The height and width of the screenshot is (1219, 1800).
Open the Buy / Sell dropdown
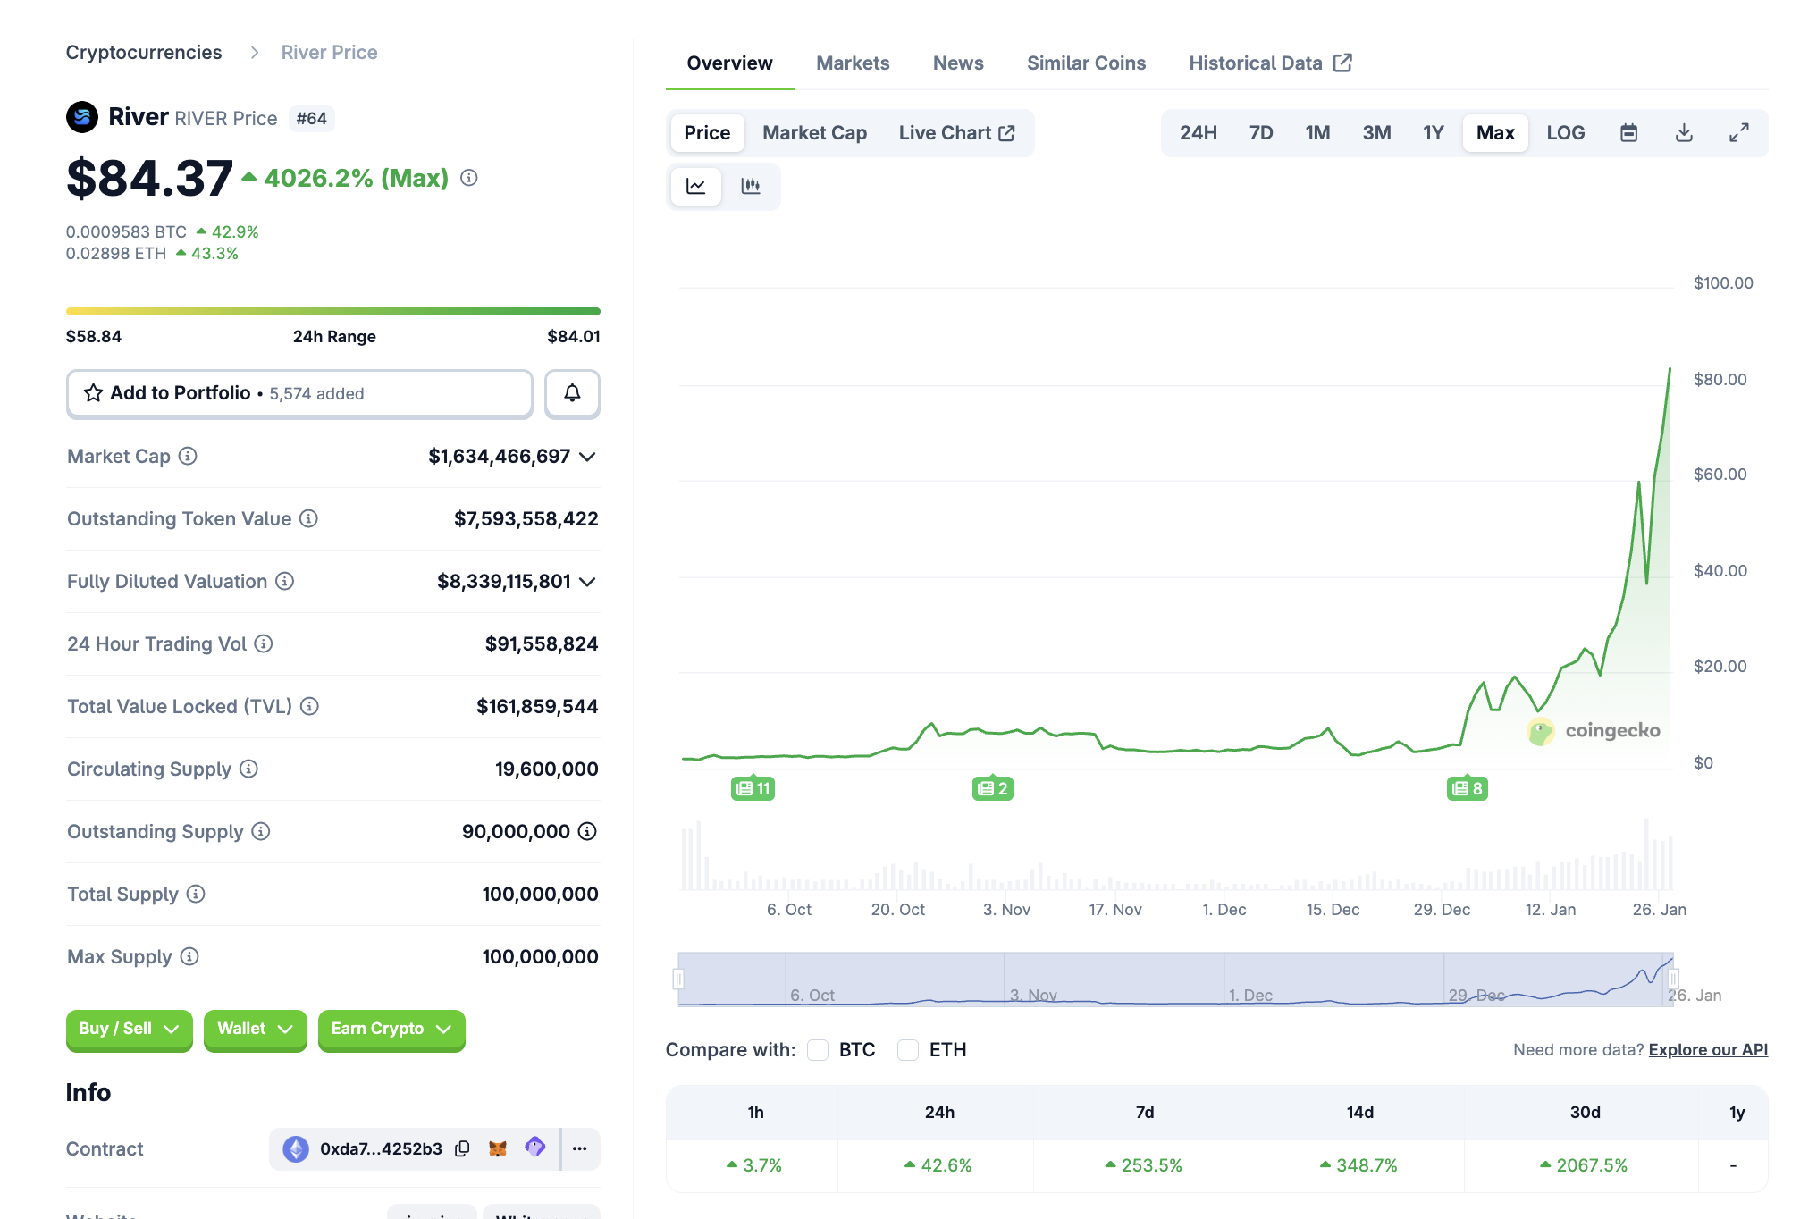tap(129, 1029)
